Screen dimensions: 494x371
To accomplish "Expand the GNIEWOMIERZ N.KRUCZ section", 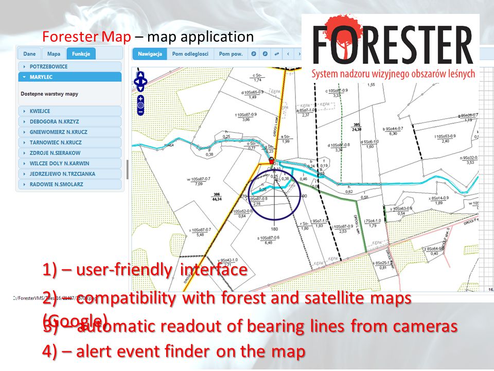I will 70,132.
